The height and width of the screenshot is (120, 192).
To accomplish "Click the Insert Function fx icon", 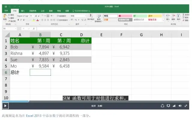I will click(34, 28).
